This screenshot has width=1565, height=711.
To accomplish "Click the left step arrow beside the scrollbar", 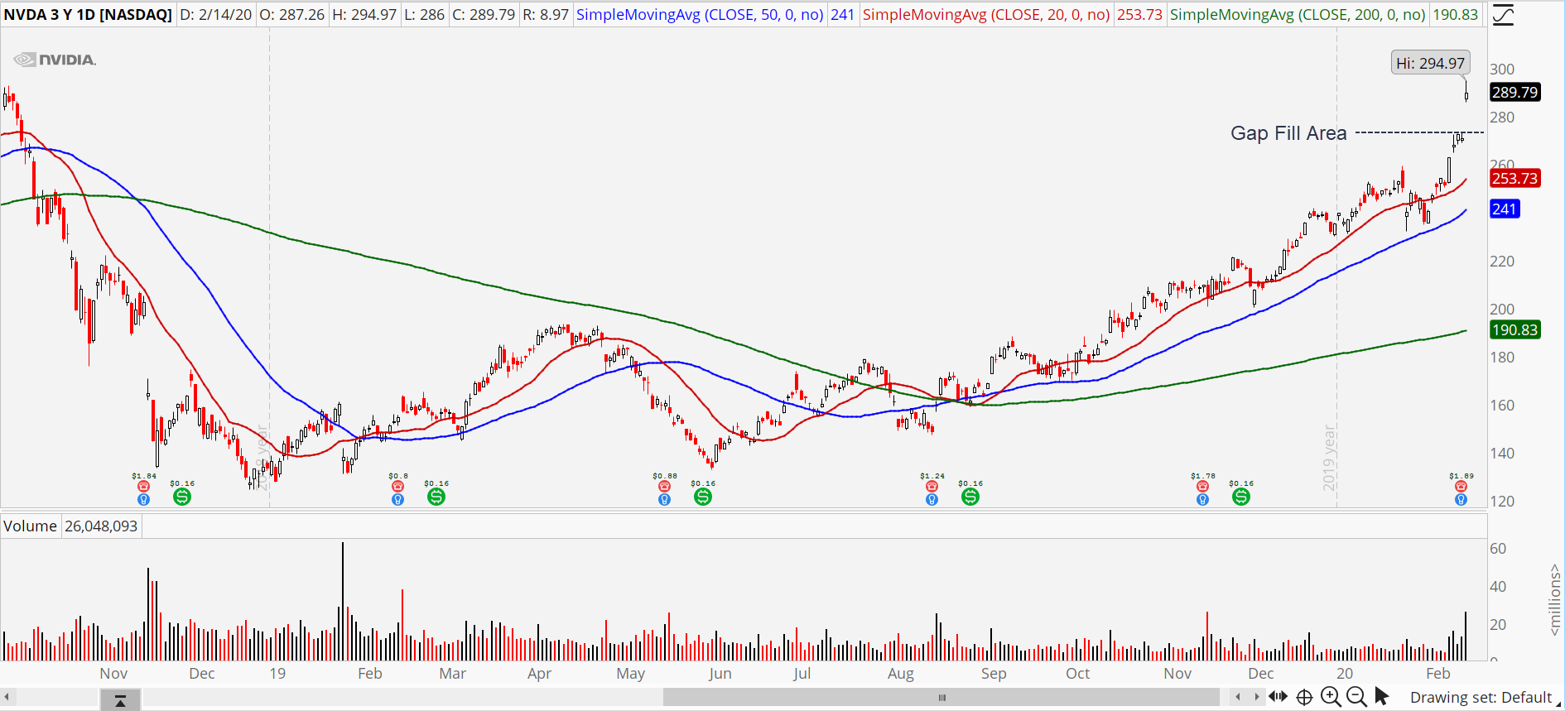I will (1238, 697).
